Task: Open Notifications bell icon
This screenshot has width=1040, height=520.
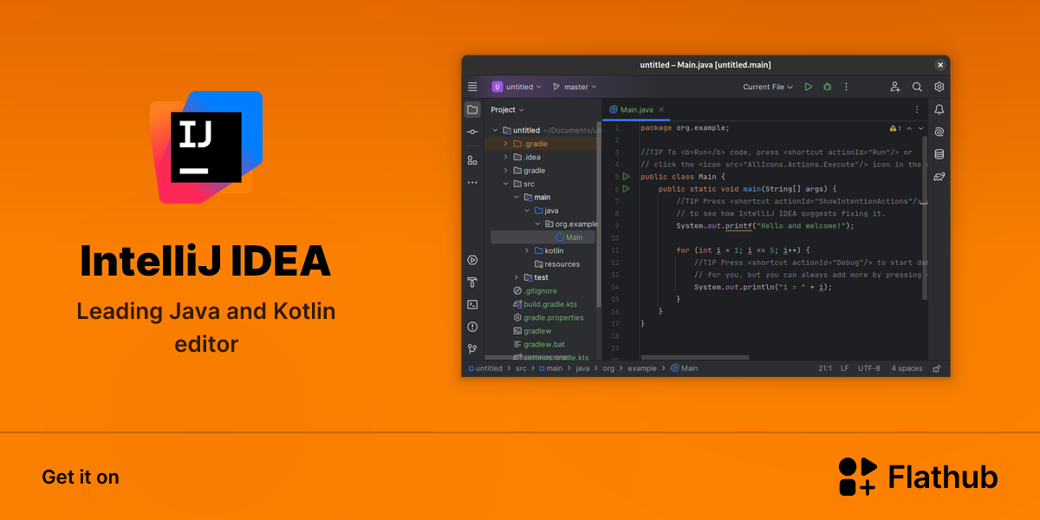Action: click(939, 109)
